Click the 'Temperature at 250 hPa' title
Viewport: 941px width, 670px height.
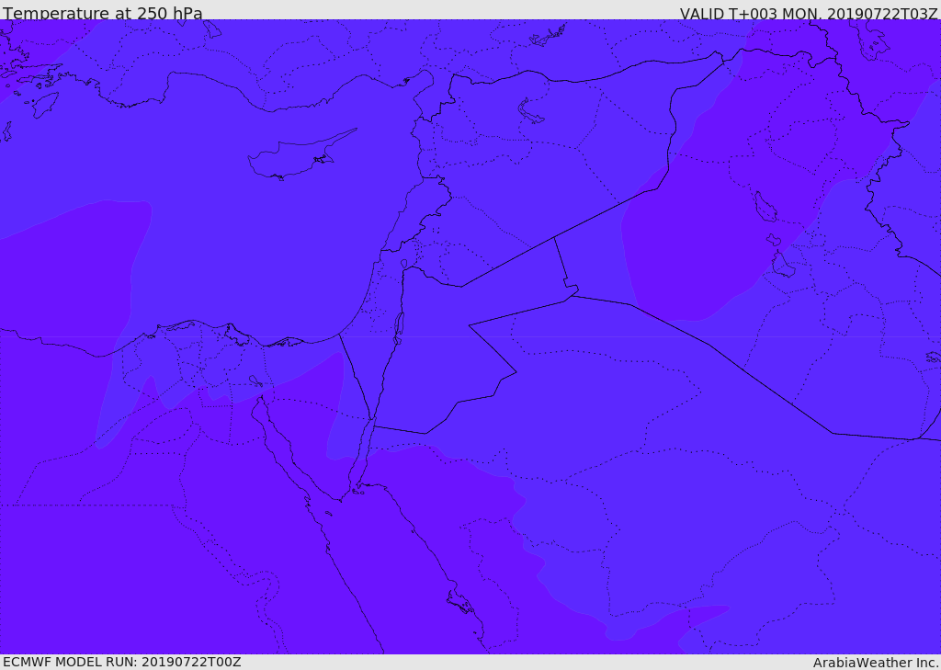(103, 13)
